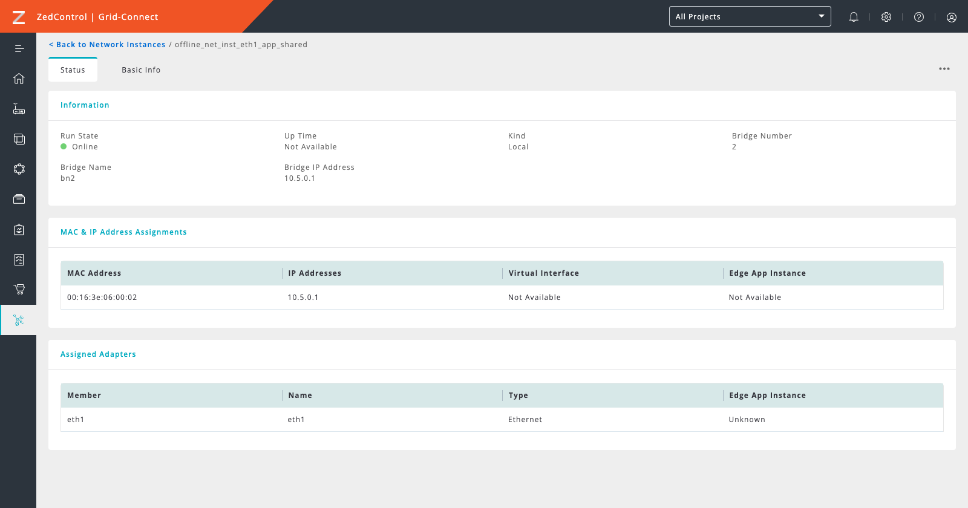968x508 pixels.
Task: Click the MAC & IP Address Assignments heading
Action: [123, 232]
